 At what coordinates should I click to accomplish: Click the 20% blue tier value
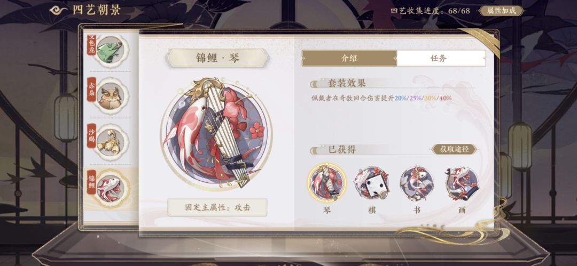pos(400,98)
